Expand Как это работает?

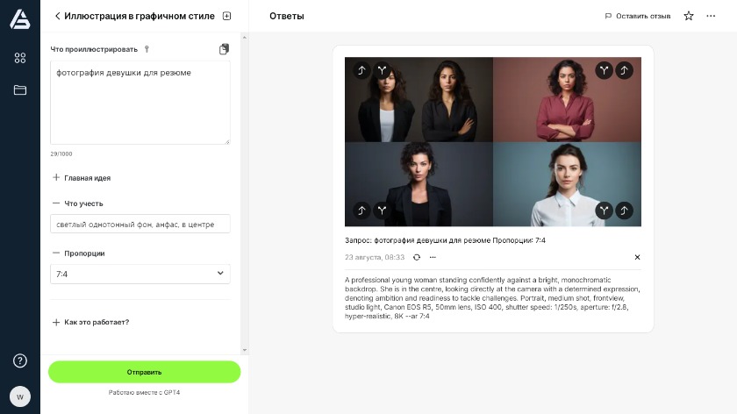[x=90, y=322]
